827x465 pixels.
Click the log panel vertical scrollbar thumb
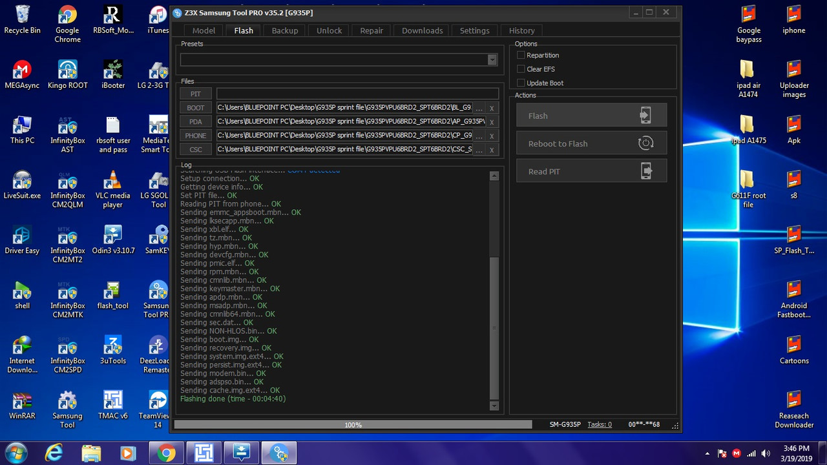[x=494, y=328]
